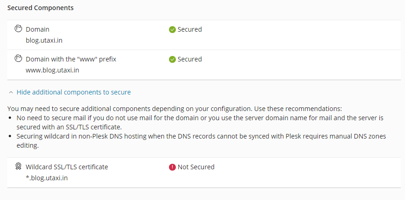Click "Hide additional components to secure" link
Viewport: 405px width, 200px height.
[73, 92]
